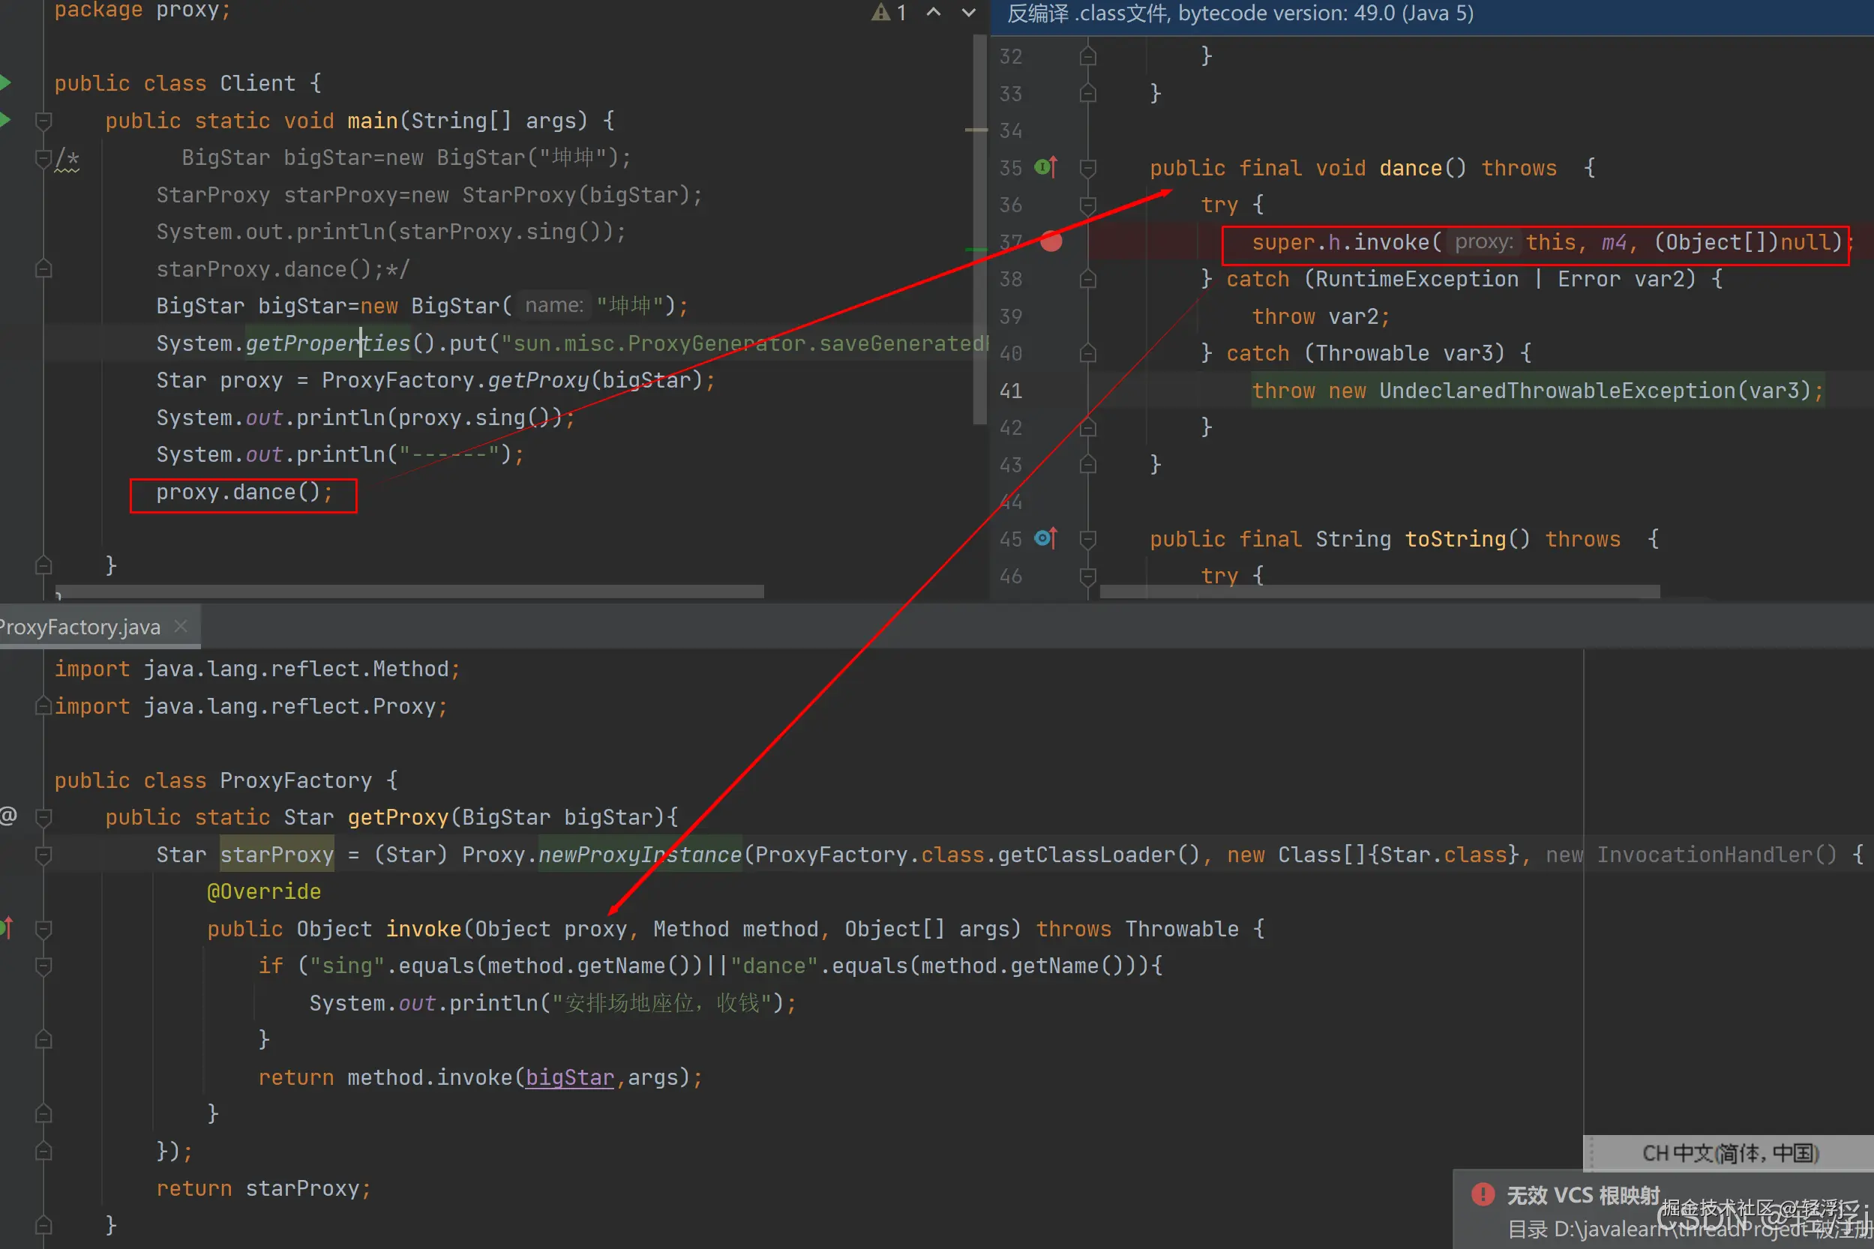Go to next highlighted problem arrow
The image size is (1874, 1249).
(968, 13)
